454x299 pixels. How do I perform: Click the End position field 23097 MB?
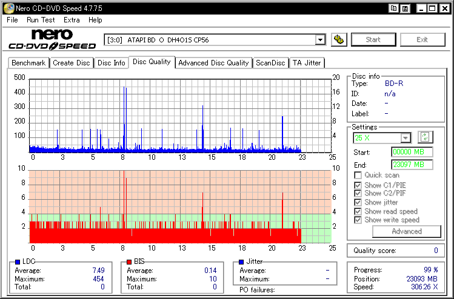412,165
